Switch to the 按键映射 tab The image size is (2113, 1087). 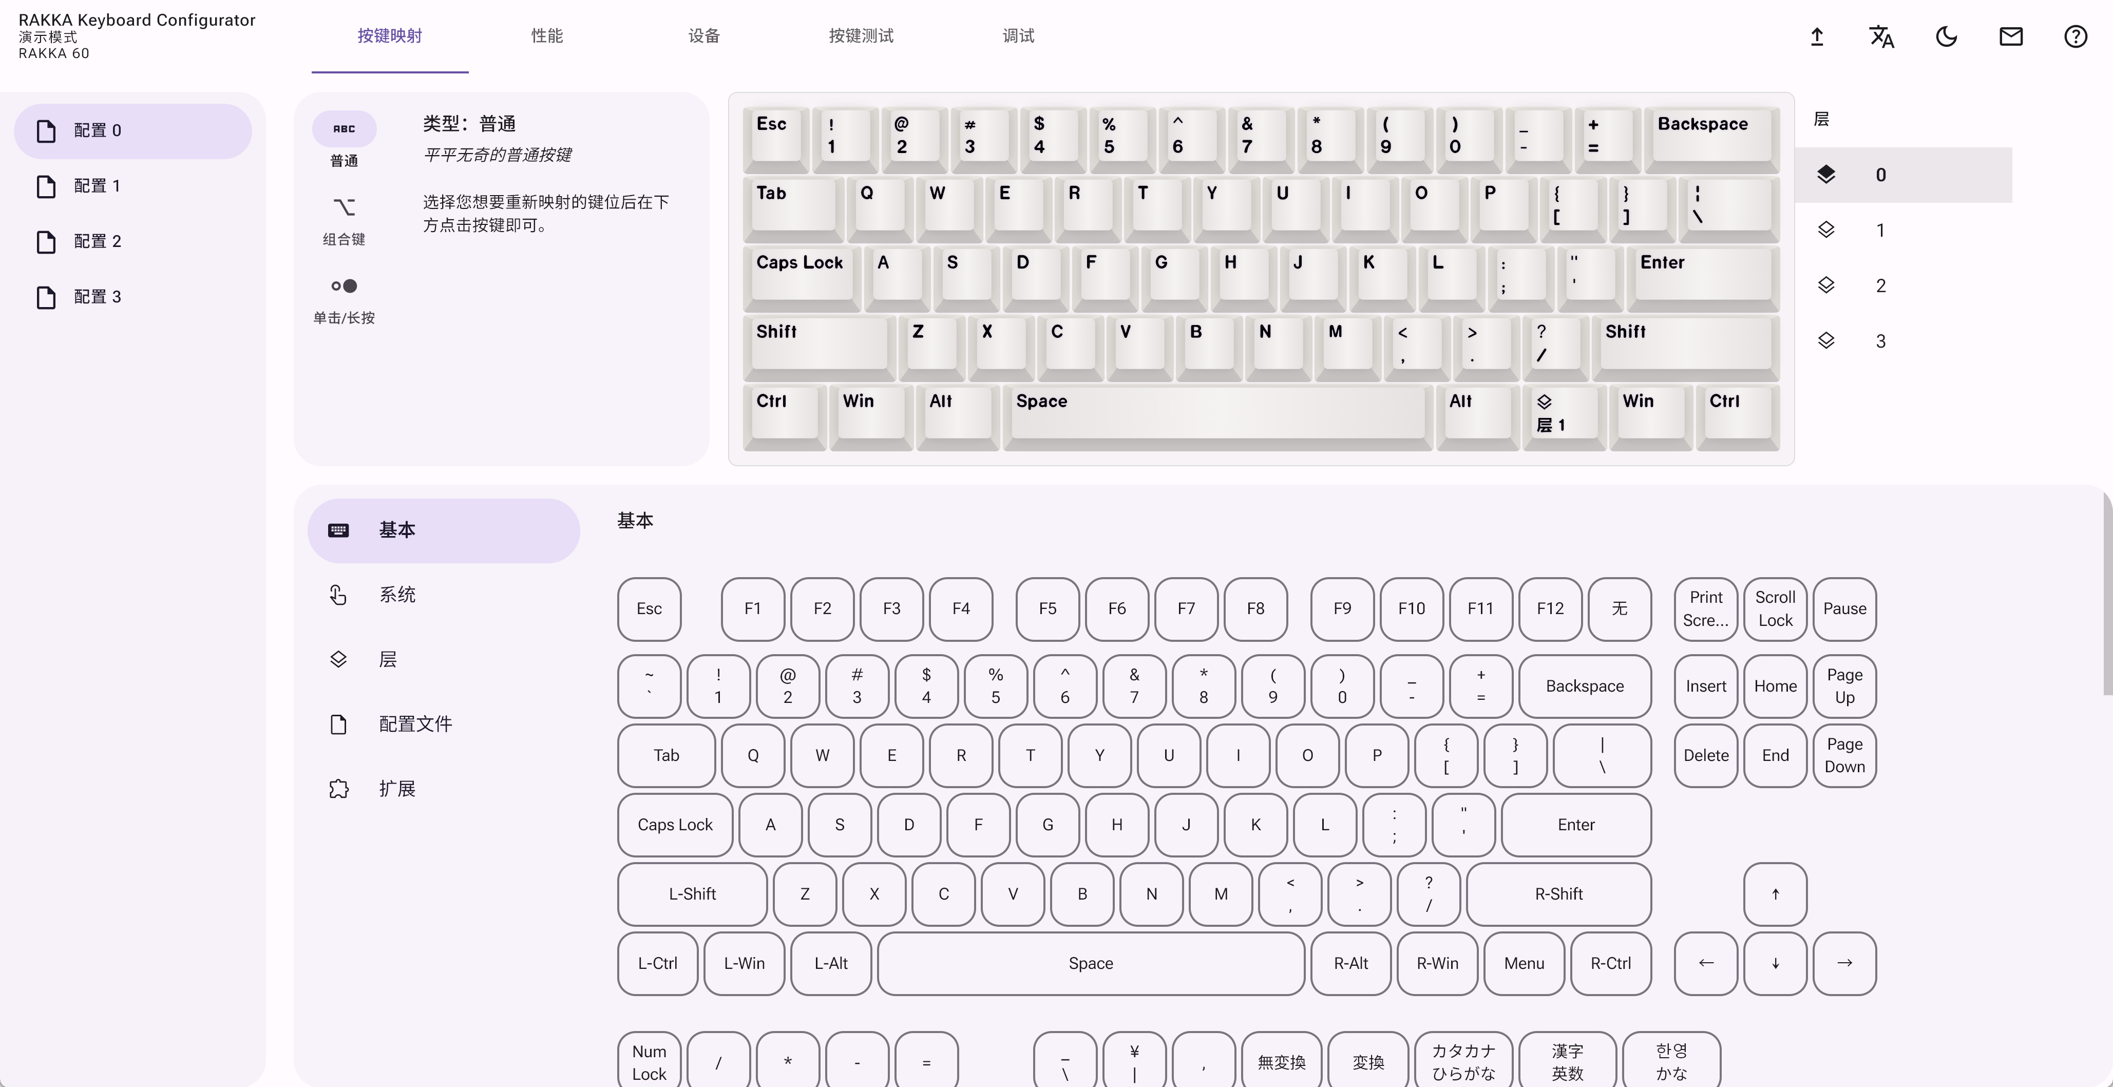click(x=390, y=36)
